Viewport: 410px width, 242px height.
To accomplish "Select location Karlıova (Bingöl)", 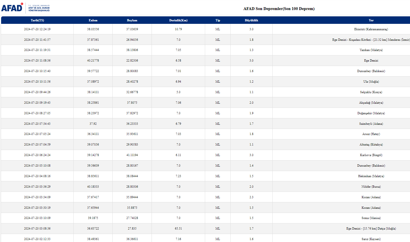I will (x=371, y=155).
